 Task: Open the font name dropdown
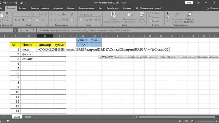point(29,15)
